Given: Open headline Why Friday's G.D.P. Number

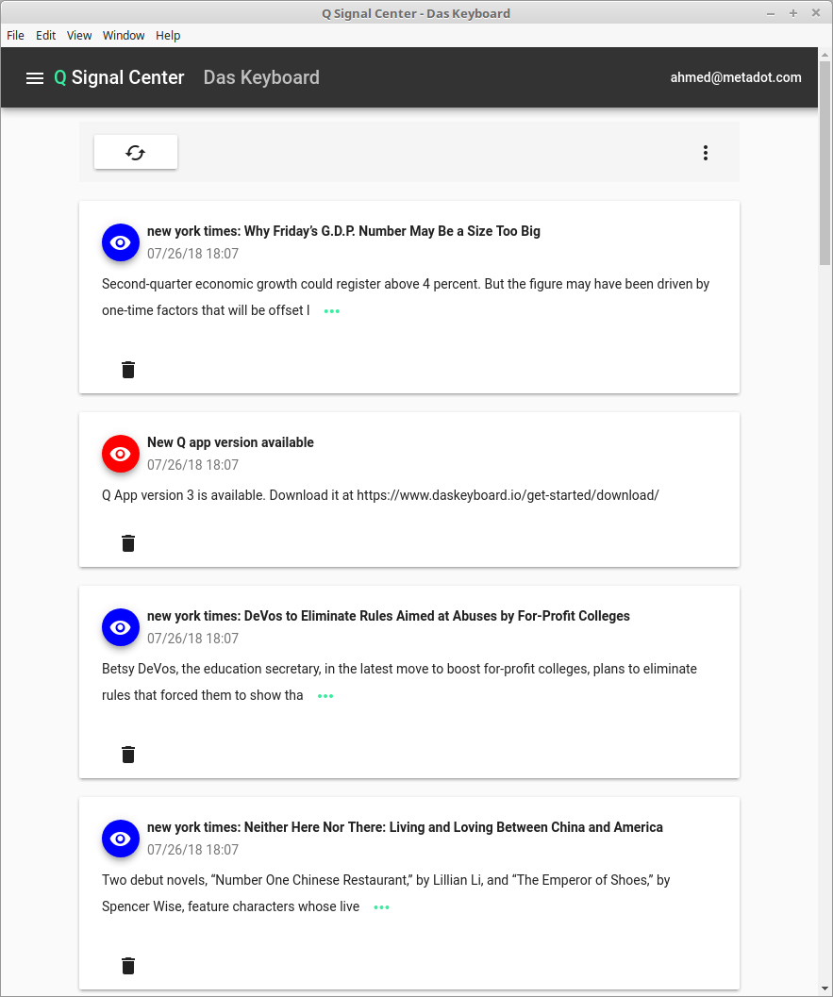Looking at the screenshot, I should [343, 231].
